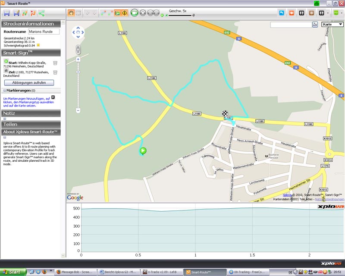Place the brown sun-shaped marker
345x276 pixels.
coord(311,13)
